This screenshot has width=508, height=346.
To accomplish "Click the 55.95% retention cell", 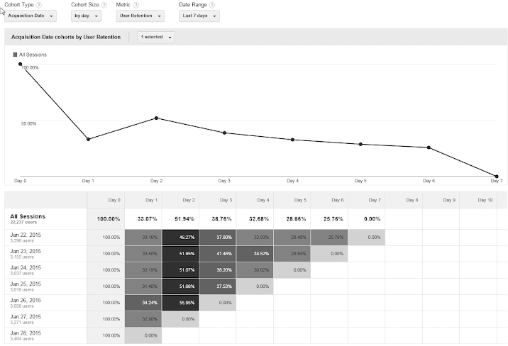I will [x=180, y=303].
